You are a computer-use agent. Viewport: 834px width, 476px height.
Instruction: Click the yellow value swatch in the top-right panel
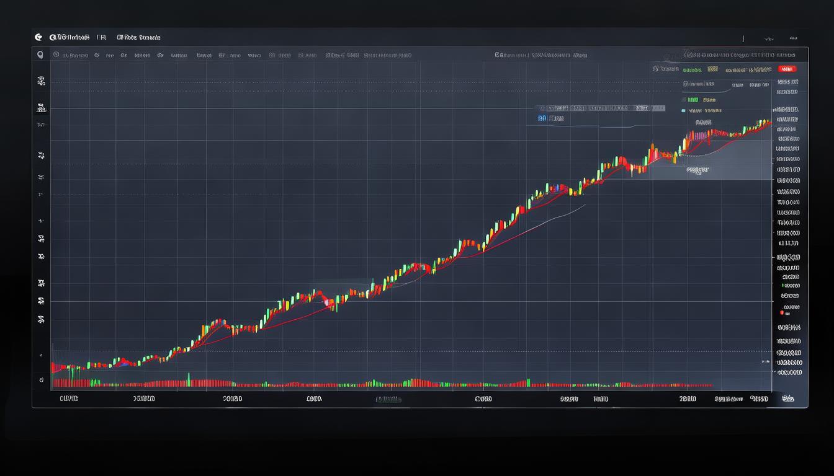(x=712, y=69)
